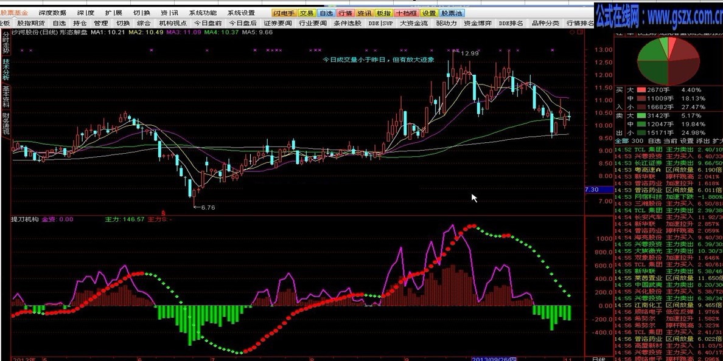Image resolution: width=723 pixels, height=361 pixels.
Task: Switch to the DDE|SUP tab
Action: coord(381,23)
